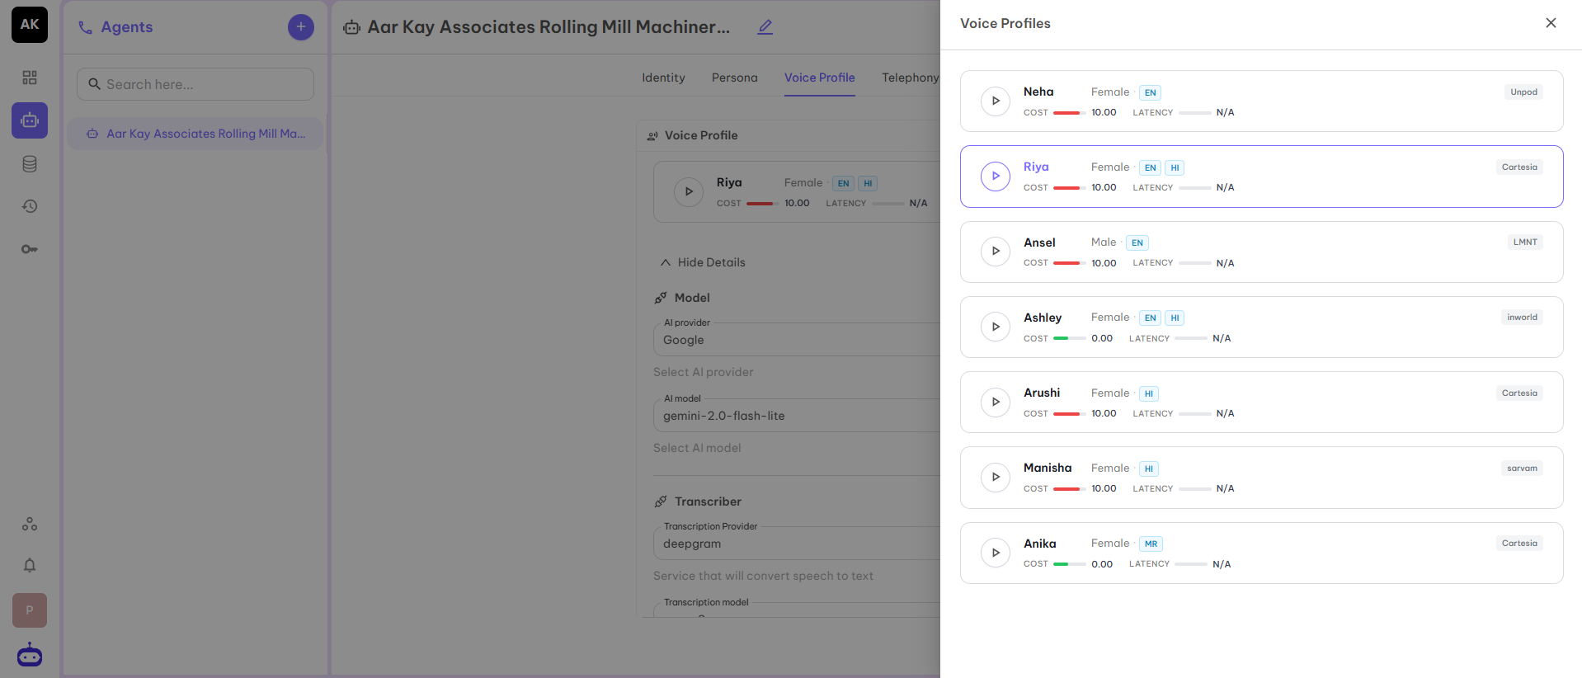Switch to the Voice Profile tab
Viewport: 1582px width, 678px height.
tap(819, 78)
